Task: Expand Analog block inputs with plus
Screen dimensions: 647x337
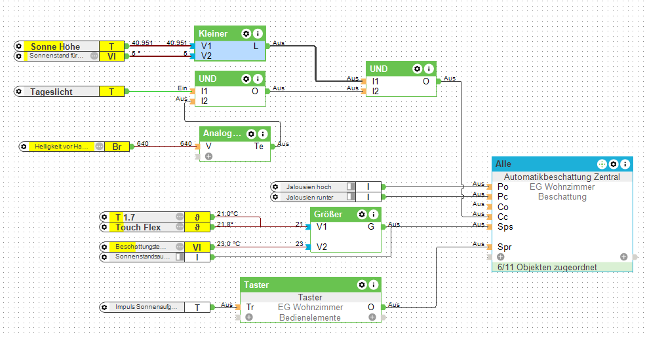Action: 209,156
